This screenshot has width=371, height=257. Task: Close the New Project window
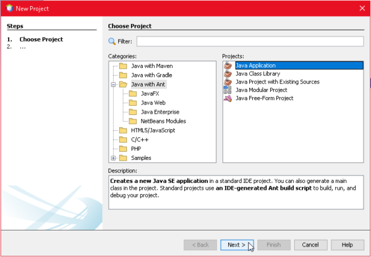[361, 9]
